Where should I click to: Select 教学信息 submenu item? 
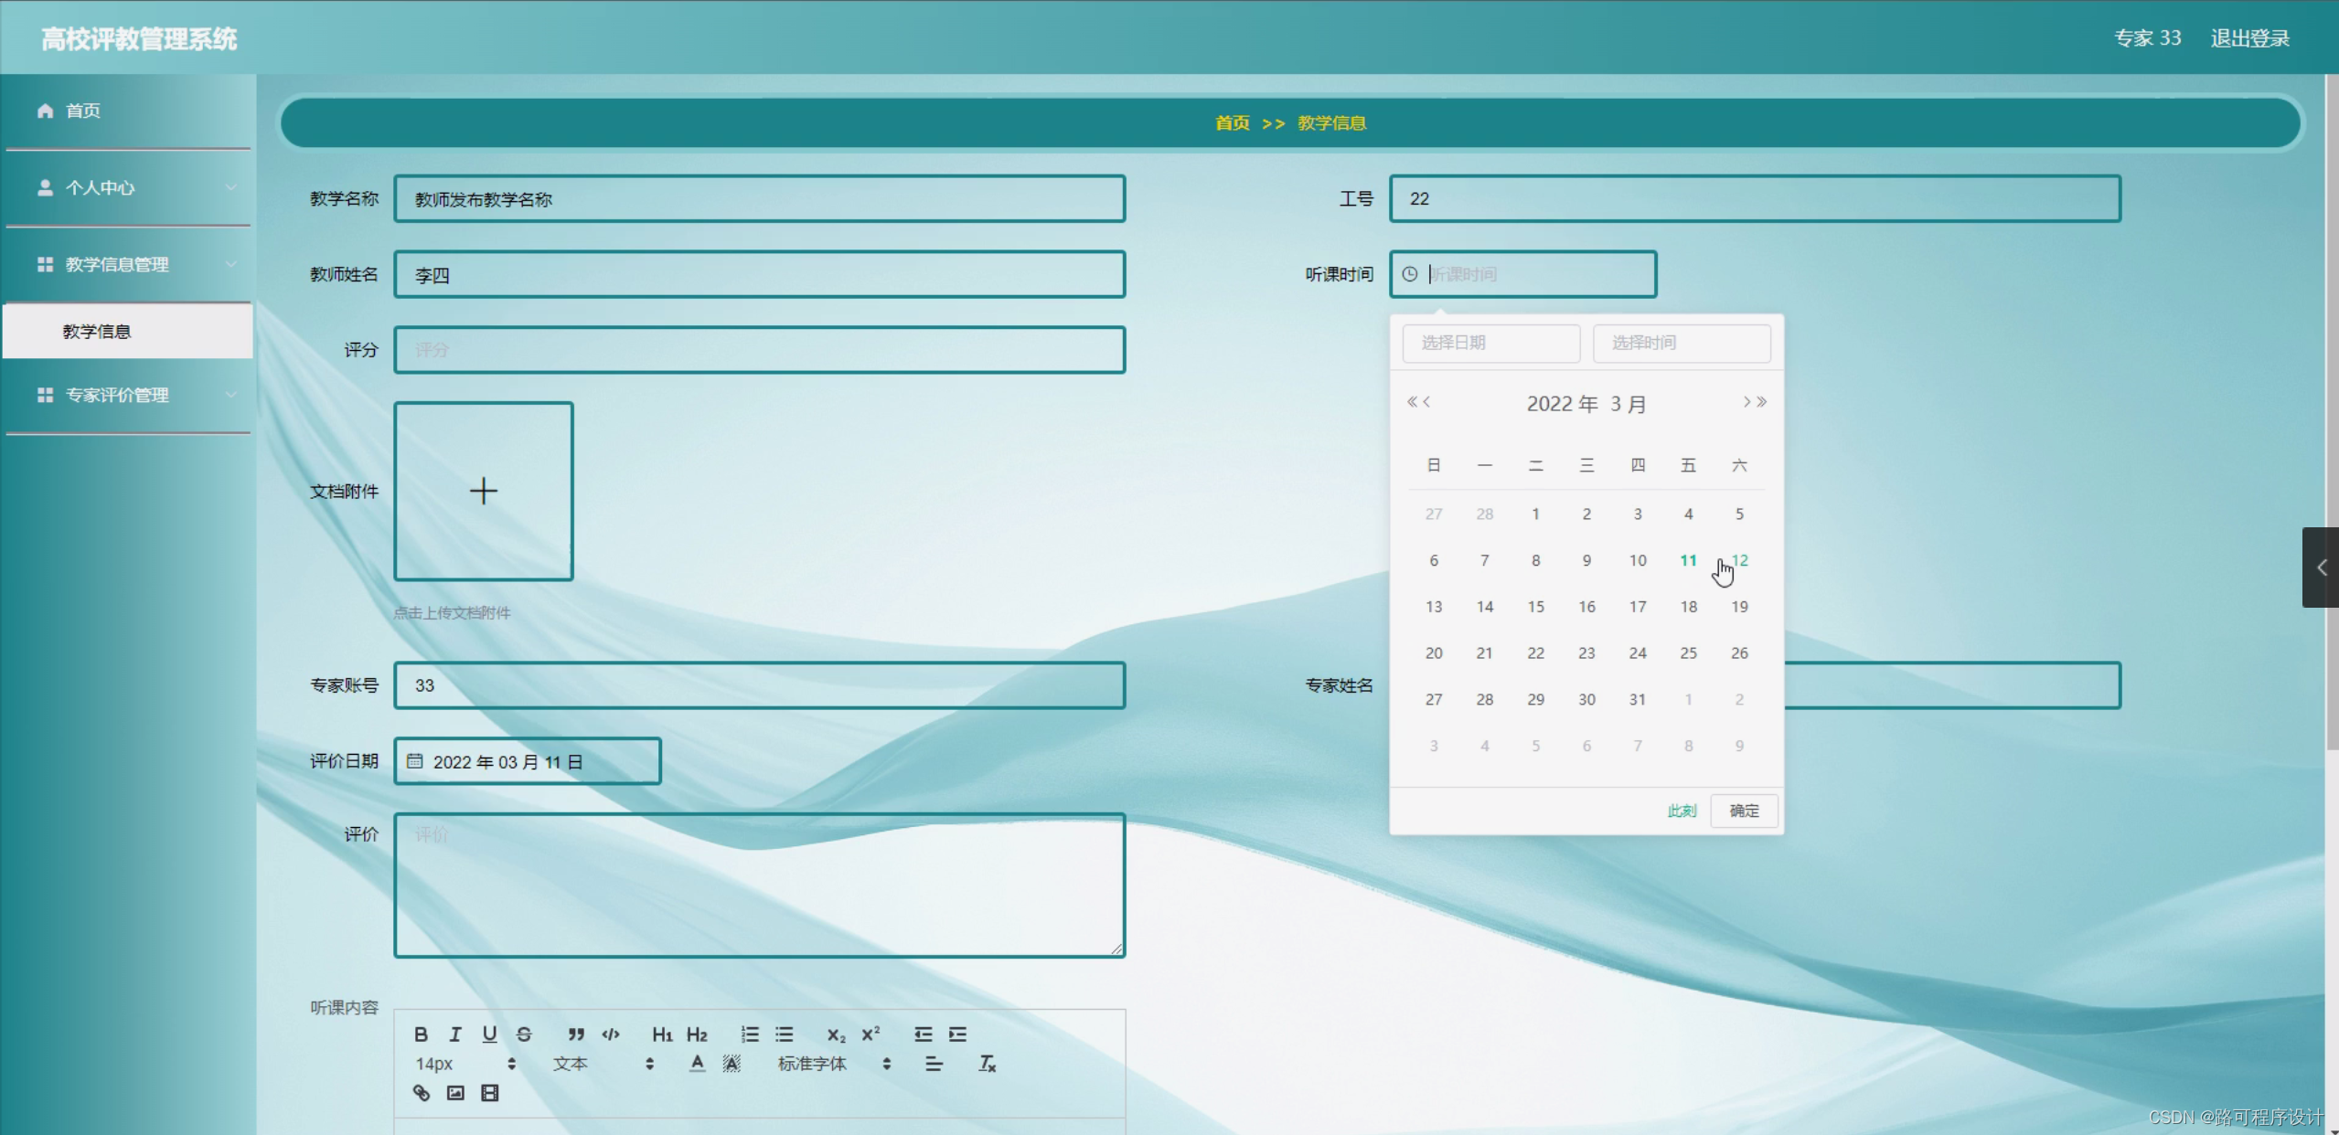[97, 331]
